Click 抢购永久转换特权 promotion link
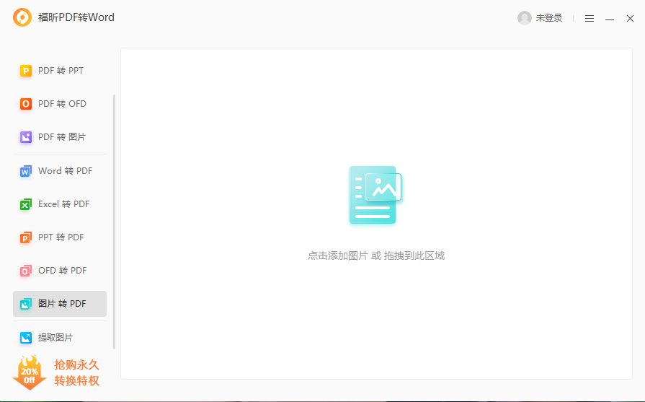The height and width of the screenshot is (402, 645). (76, 372)
